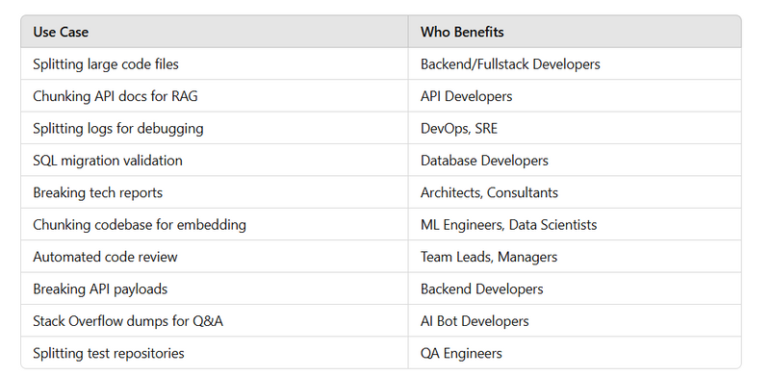
Task: Click the "Use Case" column header
Action: (x=214, y=32)
